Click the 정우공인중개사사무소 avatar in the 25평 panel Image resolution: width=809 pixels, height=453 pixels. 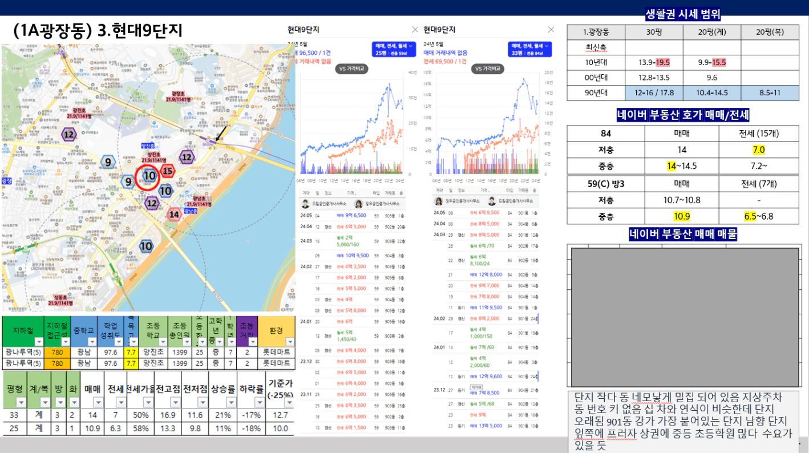[358, 204]
